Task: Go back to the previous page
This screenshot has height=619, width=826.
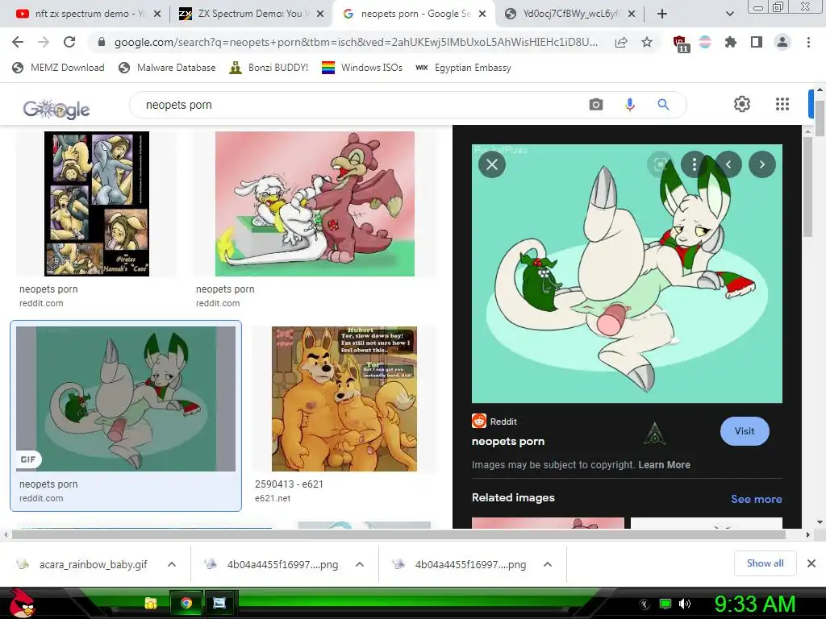Action: pos(18,42)
